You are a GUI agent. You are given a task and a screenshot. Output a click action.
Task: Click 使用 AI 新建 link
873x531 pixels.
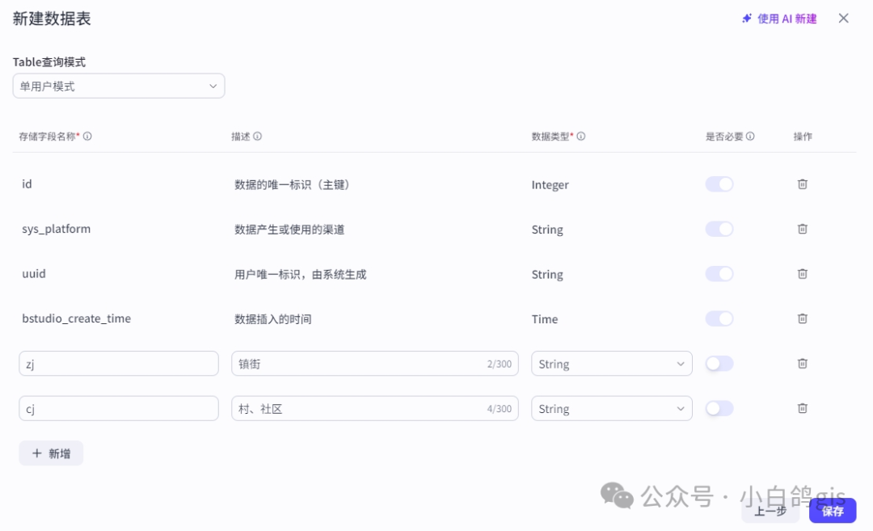coord(779,19)
